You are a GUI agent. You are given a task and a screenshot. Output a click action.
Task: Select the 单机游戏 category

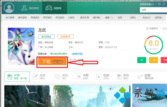click(x=22, y=18)
